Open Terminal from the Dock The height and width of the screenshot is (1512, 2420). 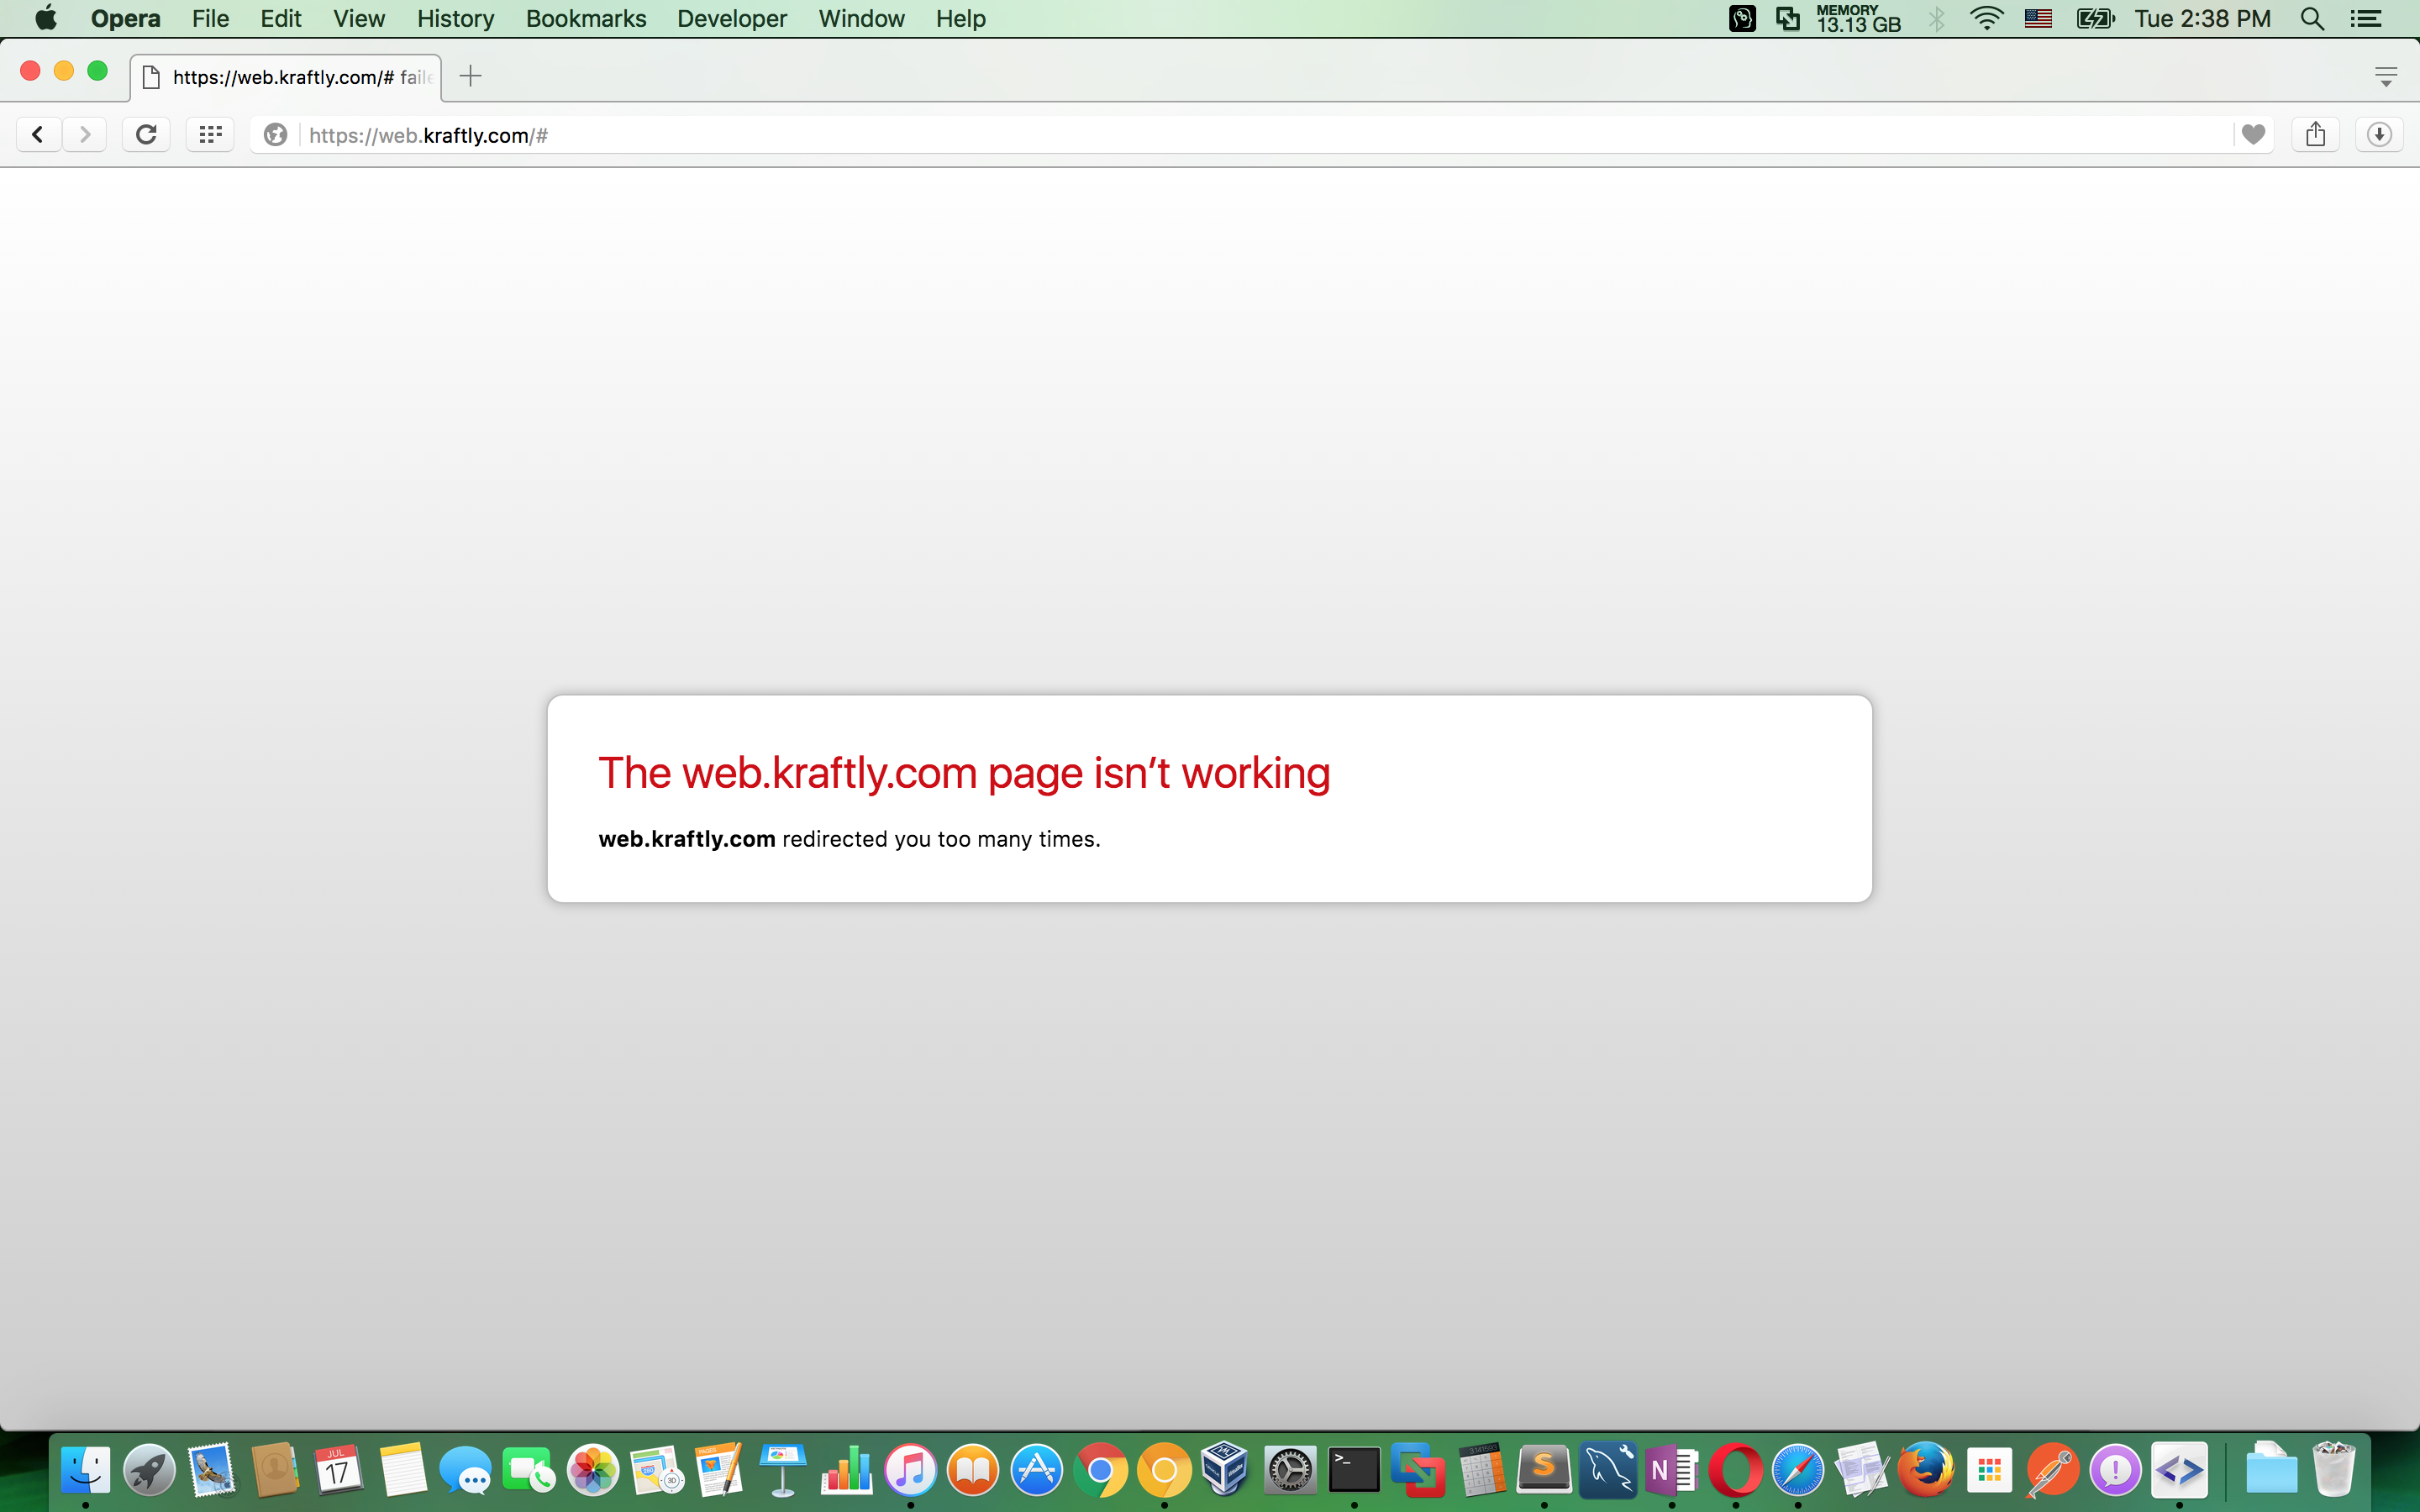[1354, 1471]
